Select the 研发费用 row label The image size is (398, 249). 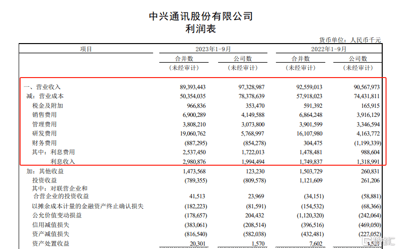point(44,134)
